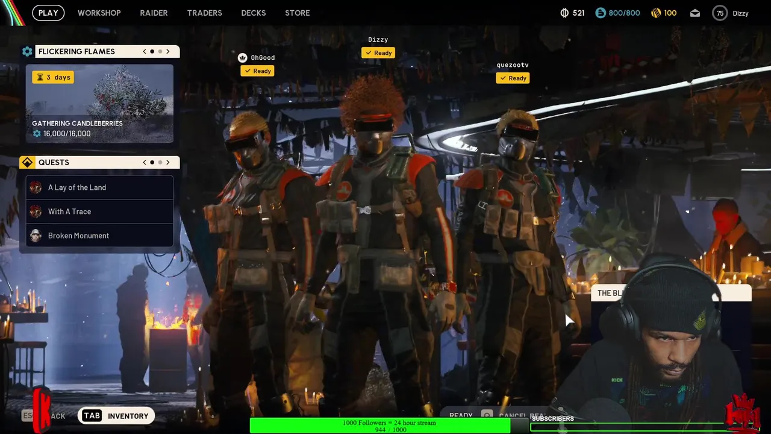Click the FLICKERING FLAMES header title
This screenshot has height=434, width=771.
pyautogui.click(x=76, y=51)
